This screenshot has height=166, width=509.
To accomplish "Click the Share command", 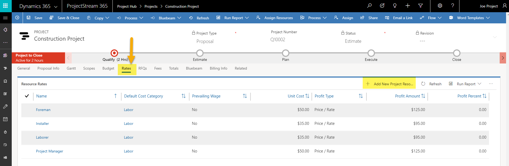I will click(x=369, y=18).
